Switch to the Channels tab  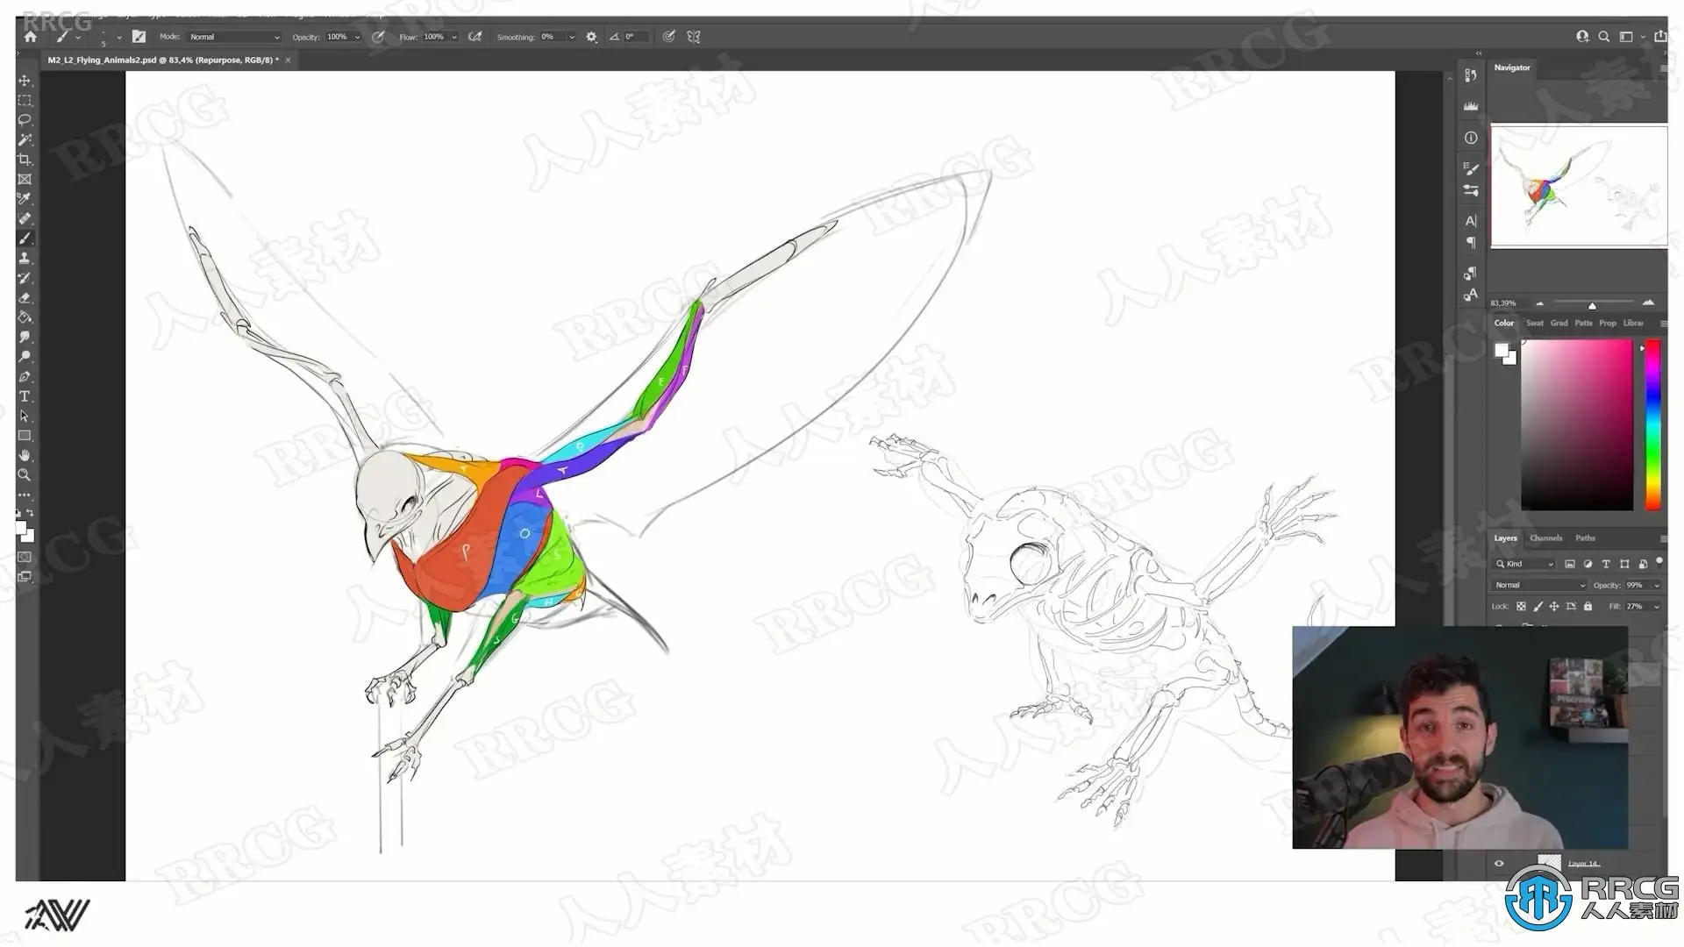click(1545, 538)
